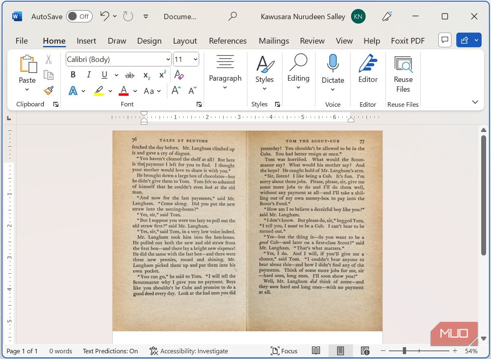Click Text Predictions: On status
This screenshot has width=491, height=359.
(110, 351)
